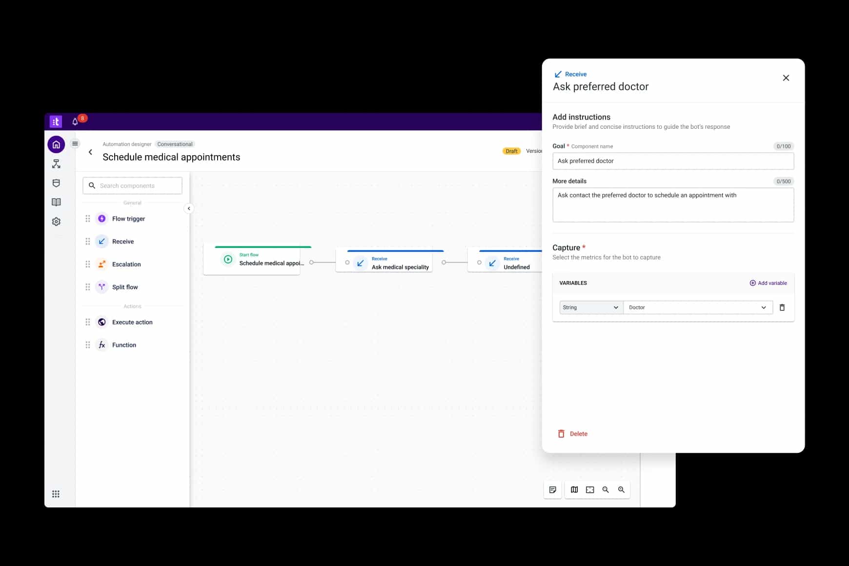This screenshot has width=849, height=566.
Task: Click the Execute action label
Action: tap(132, 322)
